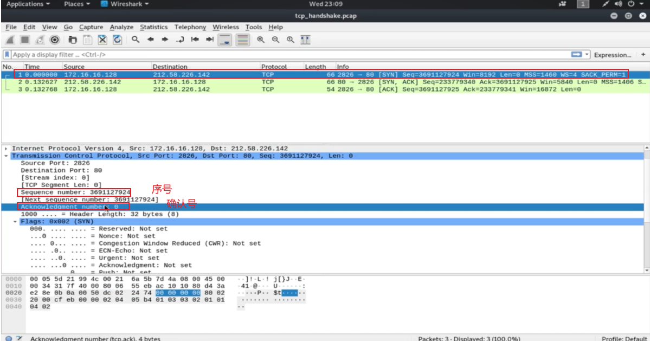Open the recent display filters dropdown

pyautogui.click(x=587, y=55)
